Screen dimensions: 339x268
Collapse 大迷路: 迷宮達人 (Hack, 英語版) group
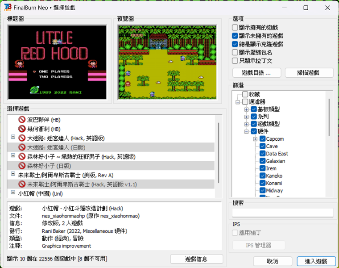coord(13,137)
